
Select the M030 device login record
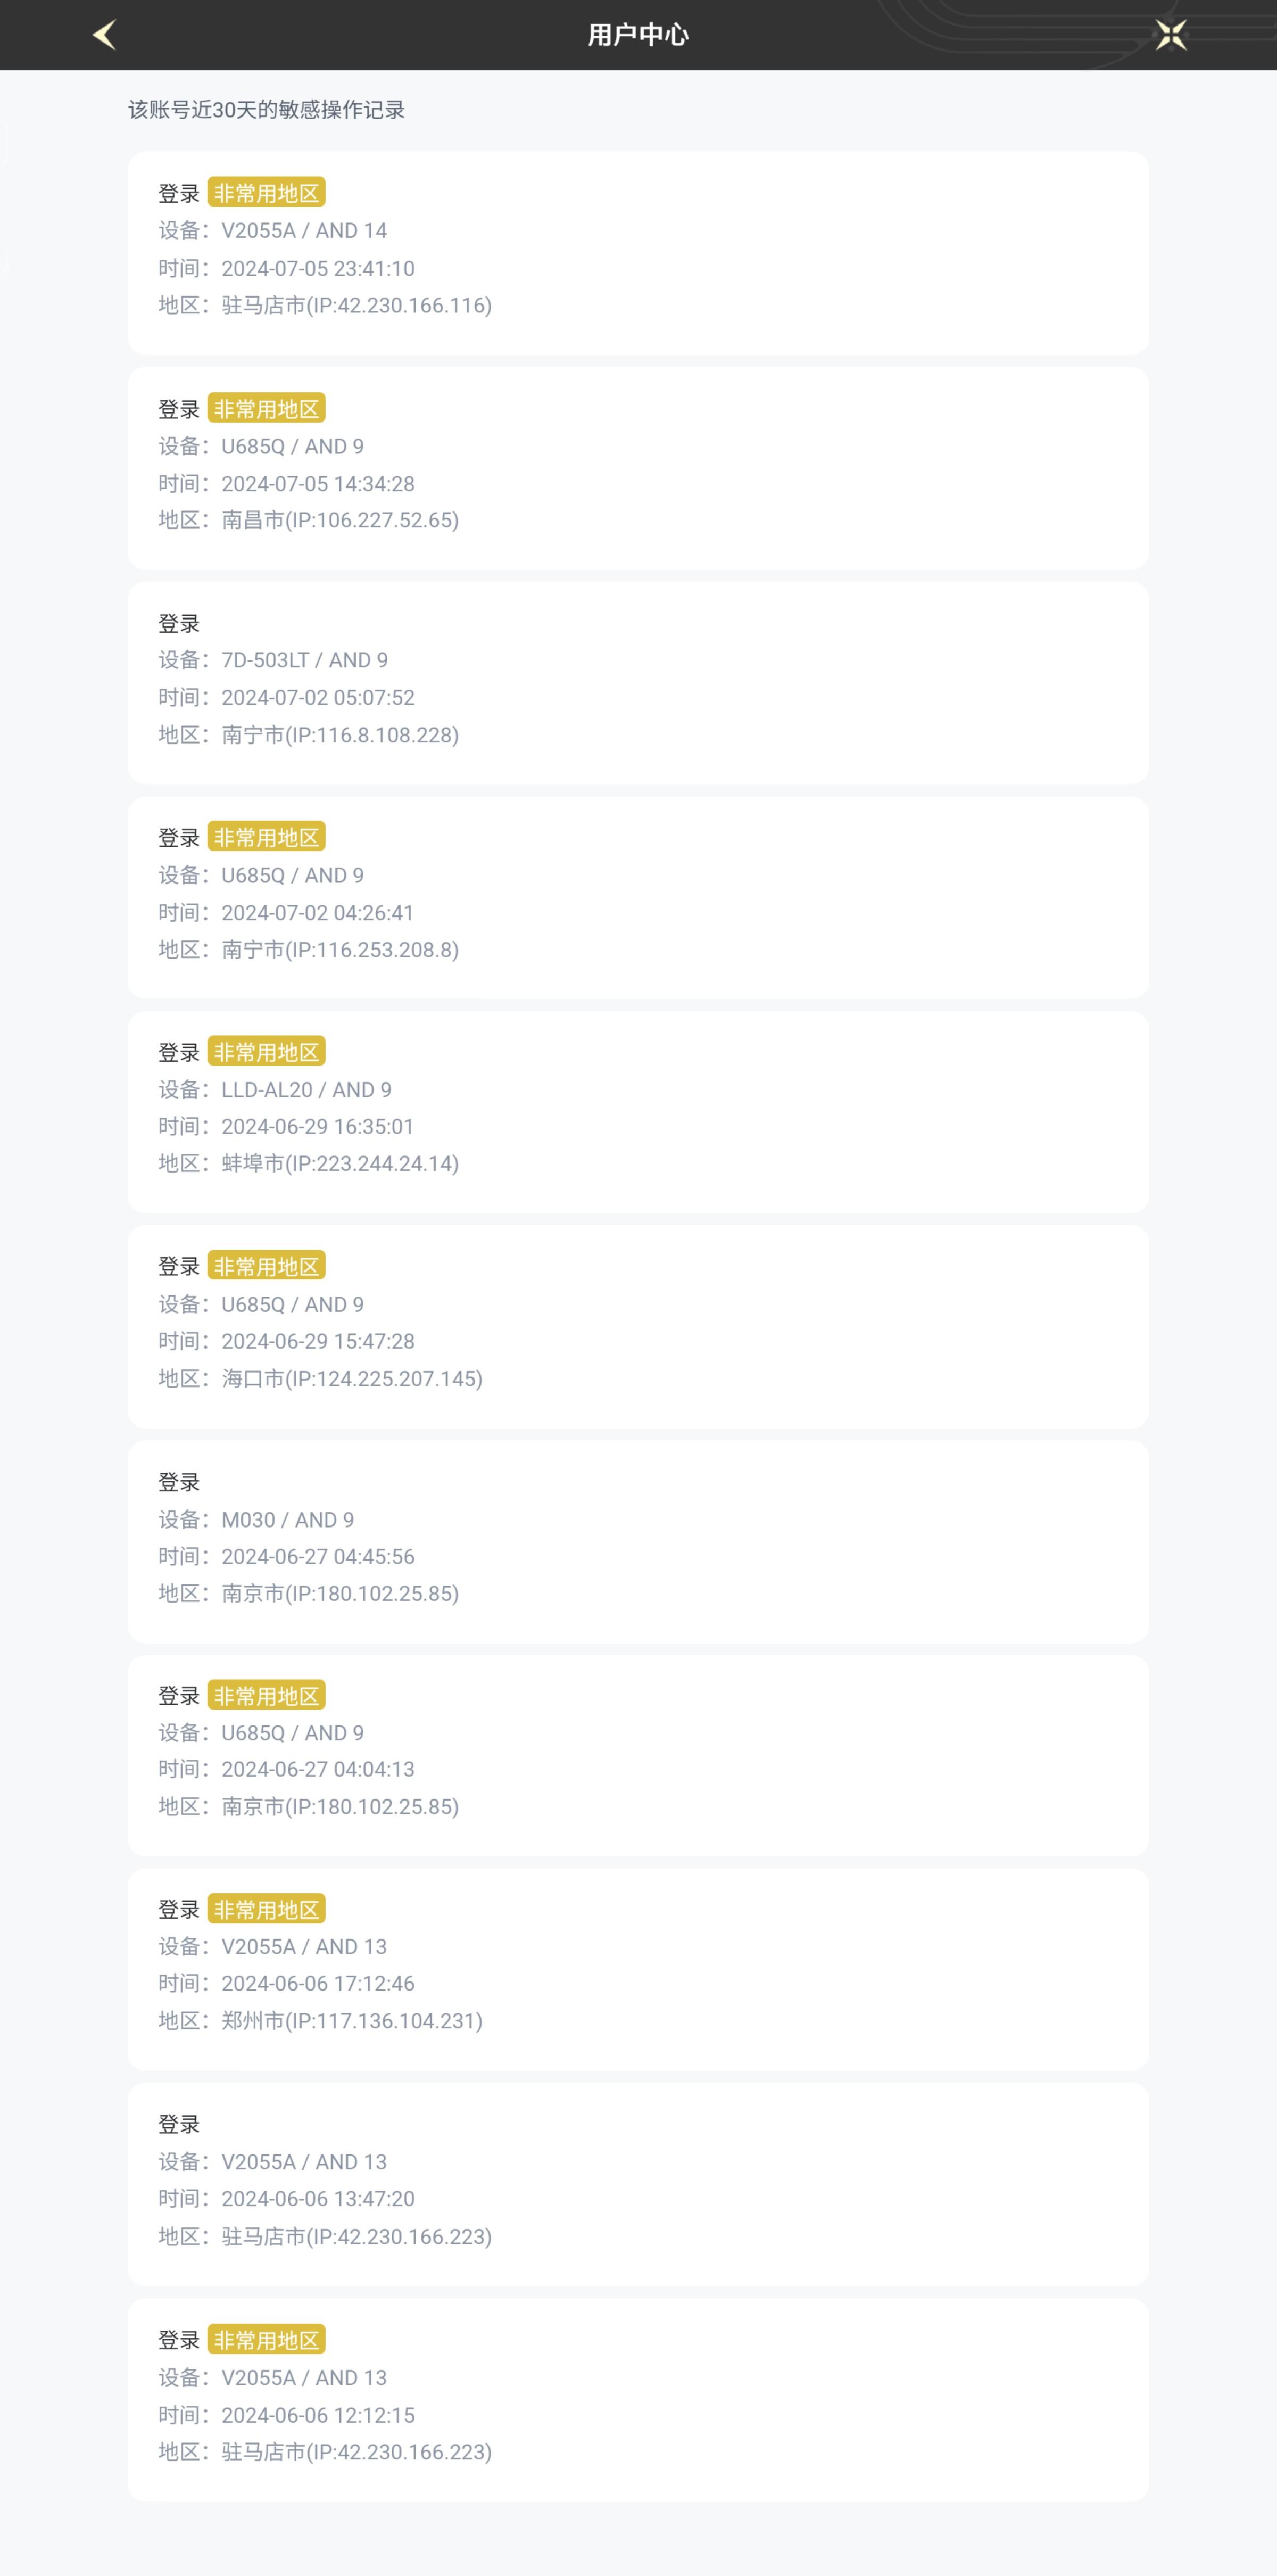tap(638, 1541)
